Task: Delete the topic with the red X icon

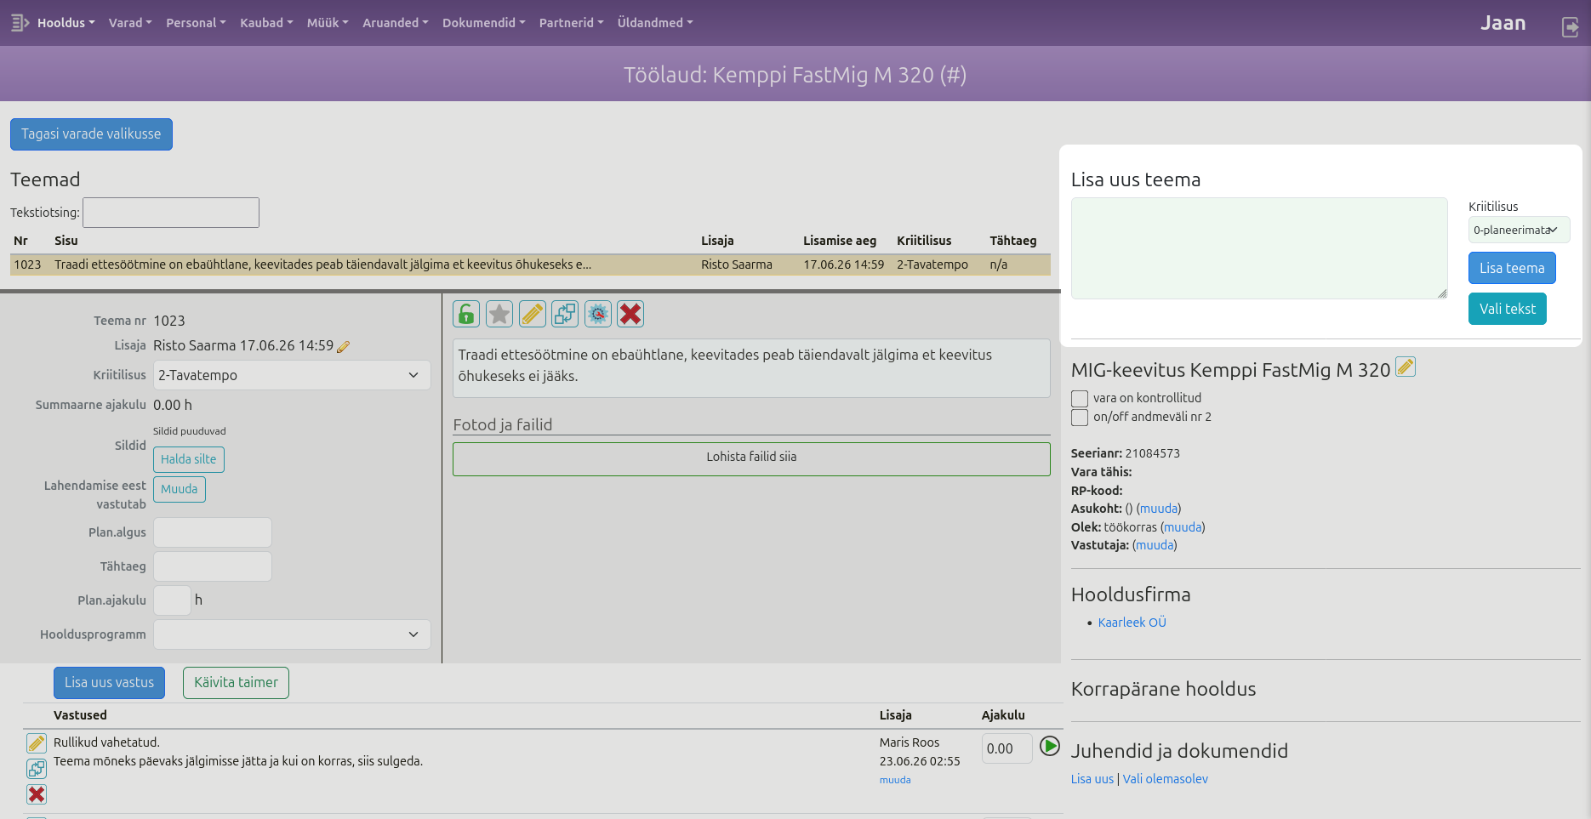Action: point(630,314)
